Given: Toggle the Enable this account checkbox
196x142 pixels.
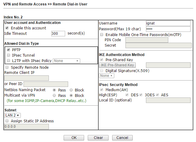Looking at the screenshot, I should coord(7,28).
